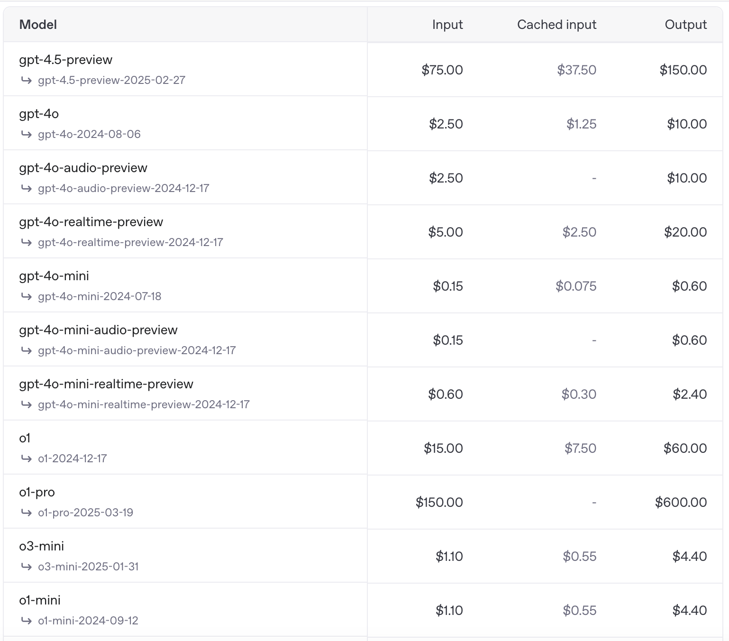The image size is (729, 641).
Task: Click the gpt-4o-mini $0.60 output price
Action: (x=689, y=286)
